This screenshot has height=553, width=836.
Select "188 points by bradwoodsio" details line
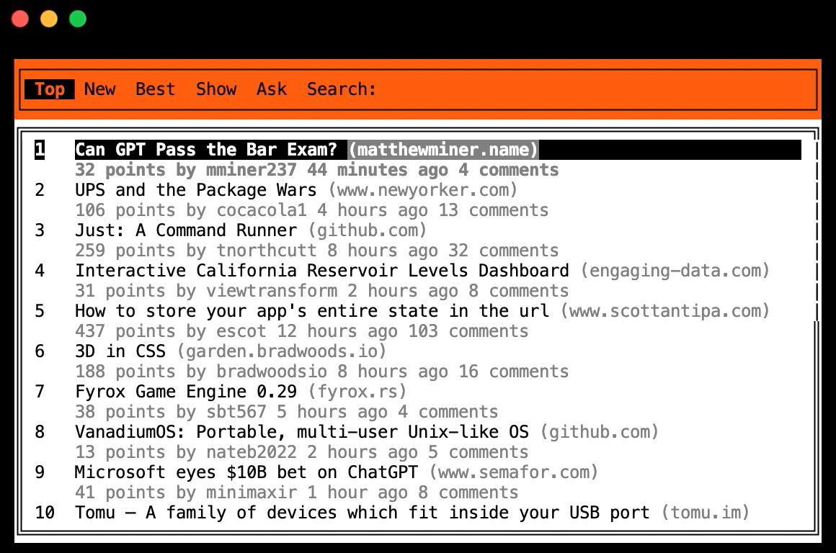pyautogui.click(x=322, y=372)
